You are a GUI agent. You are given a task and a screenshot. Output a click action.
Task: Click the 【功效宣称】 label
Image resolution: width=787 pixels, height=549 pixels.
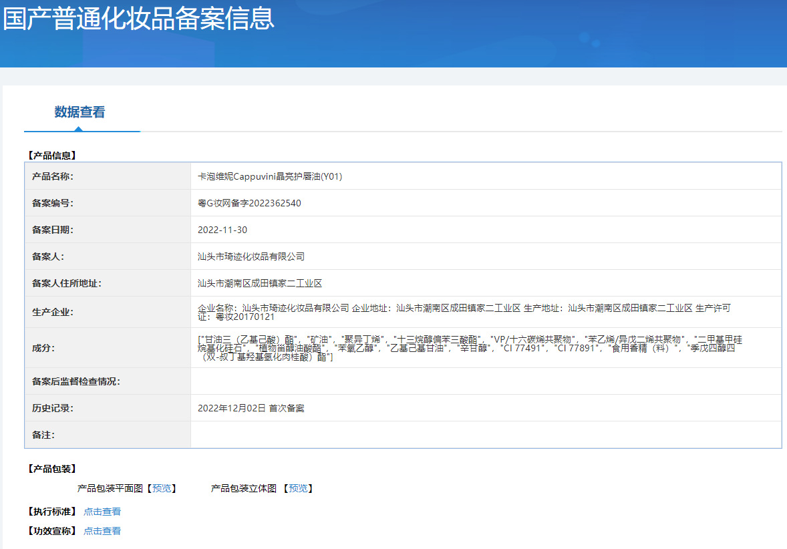pyautogui.click(x=51, y=531)
